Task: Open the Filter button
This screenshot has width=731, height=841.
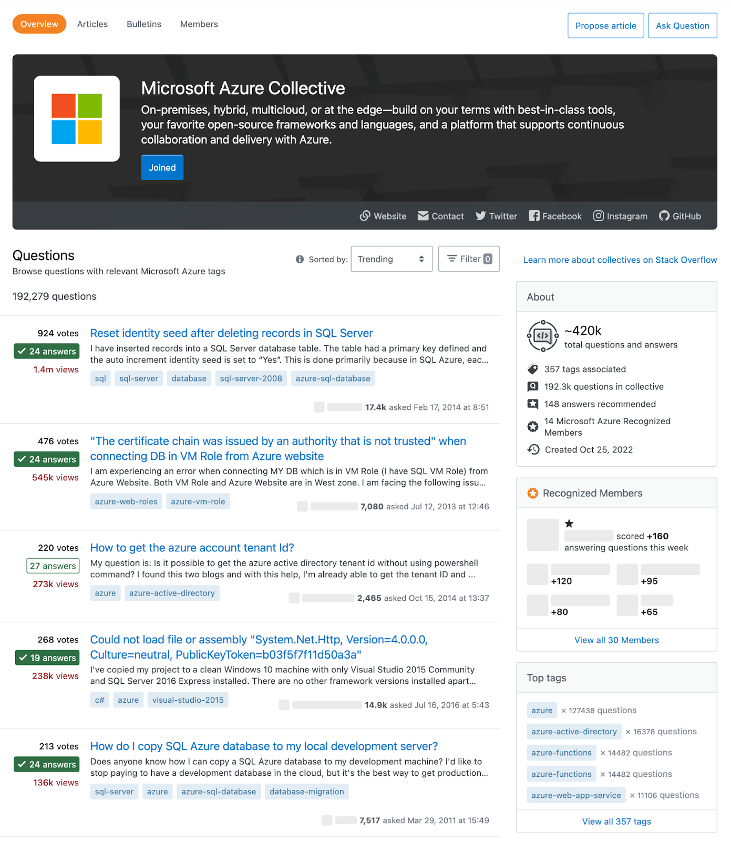Action: (469, 259)
